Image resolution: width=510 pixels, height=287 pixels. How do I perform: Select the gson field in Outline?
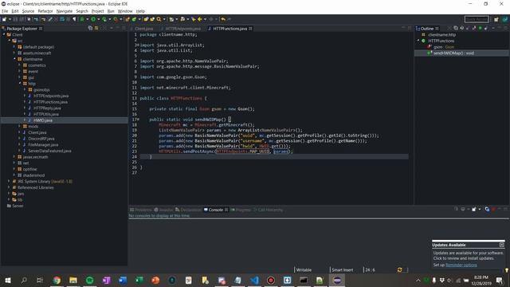tap(444, 47)
